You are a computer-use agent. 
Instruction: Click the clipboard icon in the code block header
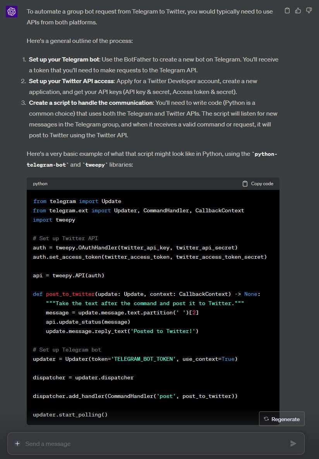coord(245,184)
